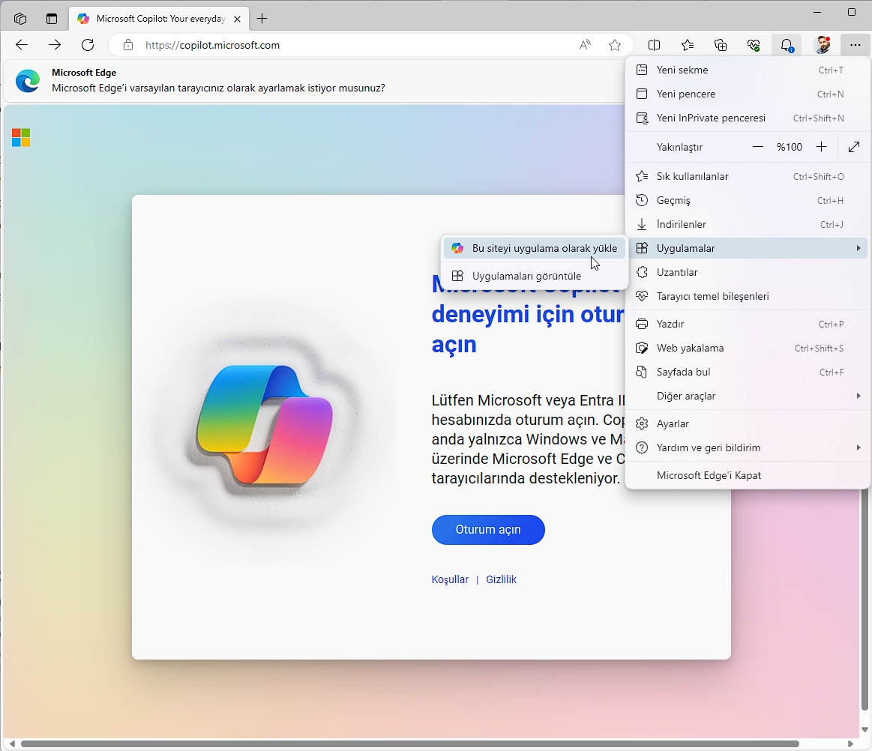Viewport: 872px width, 751px height.
Task: Open a new tab with the plus icon
Action: 262,18
